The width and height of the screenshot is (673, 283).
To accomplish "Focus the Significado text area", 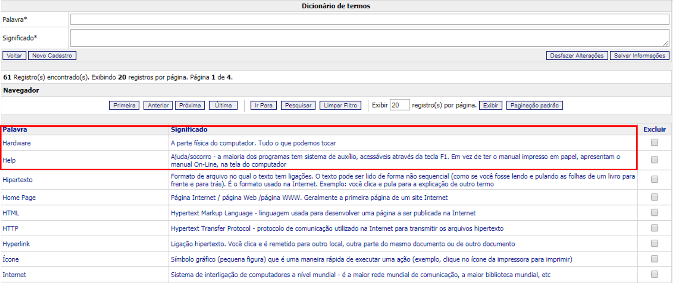I will pyautogui.click(x=369, y=38).
